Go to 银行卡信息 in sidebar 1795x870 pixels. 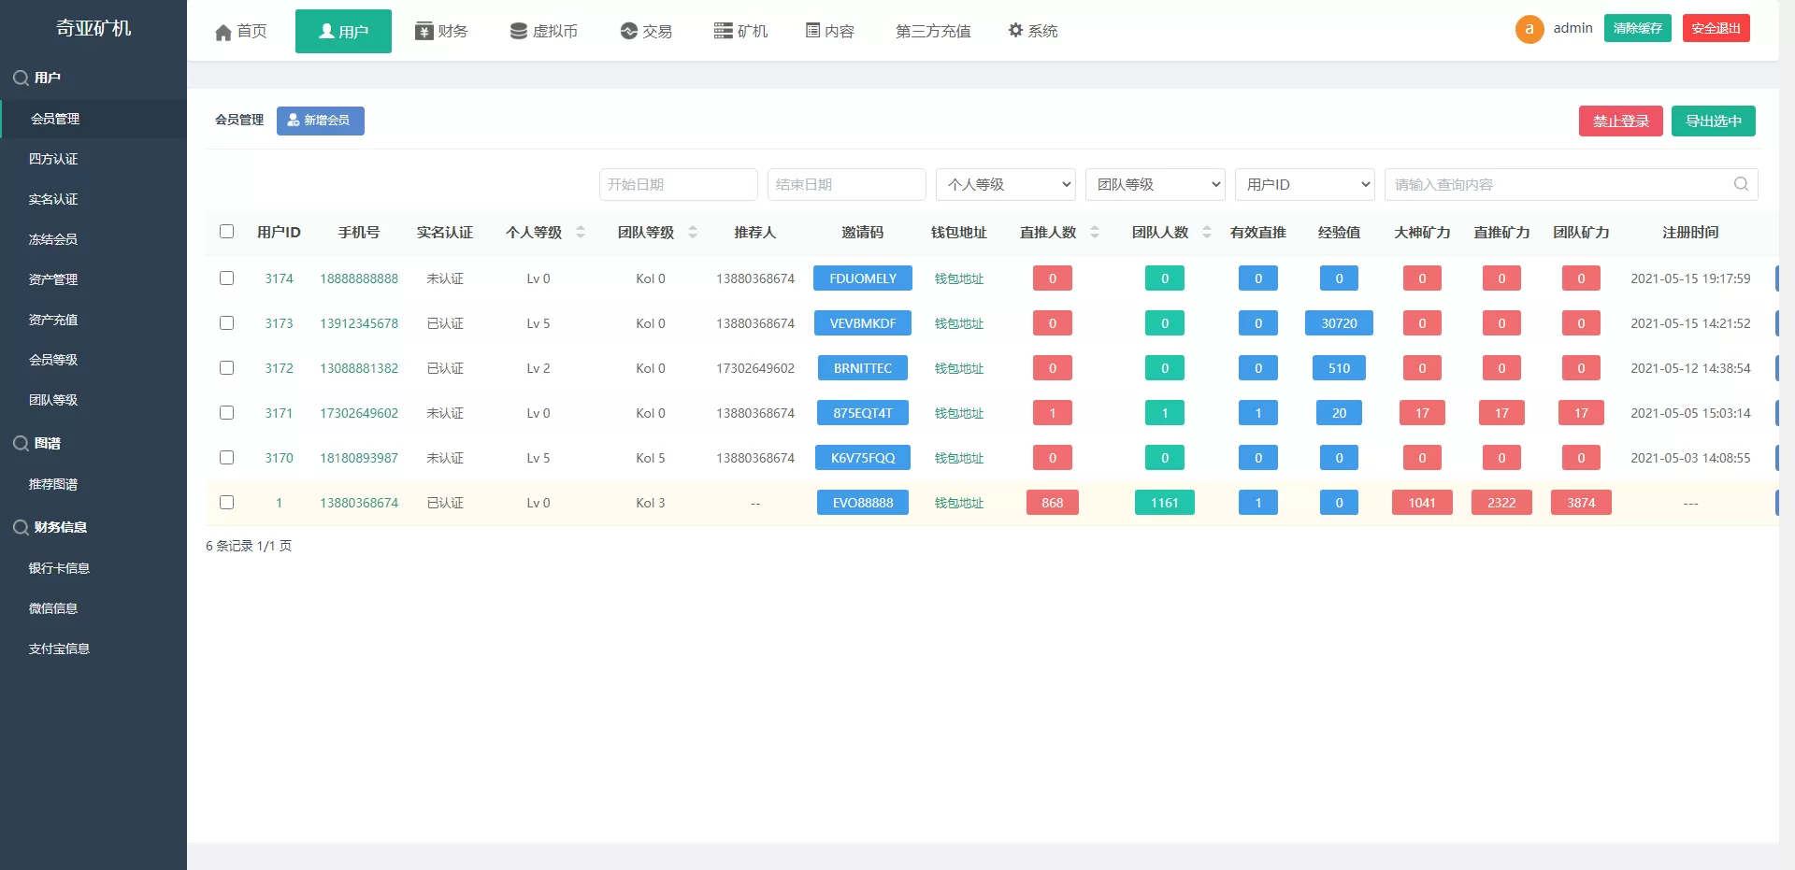click(x=59, y=568)
